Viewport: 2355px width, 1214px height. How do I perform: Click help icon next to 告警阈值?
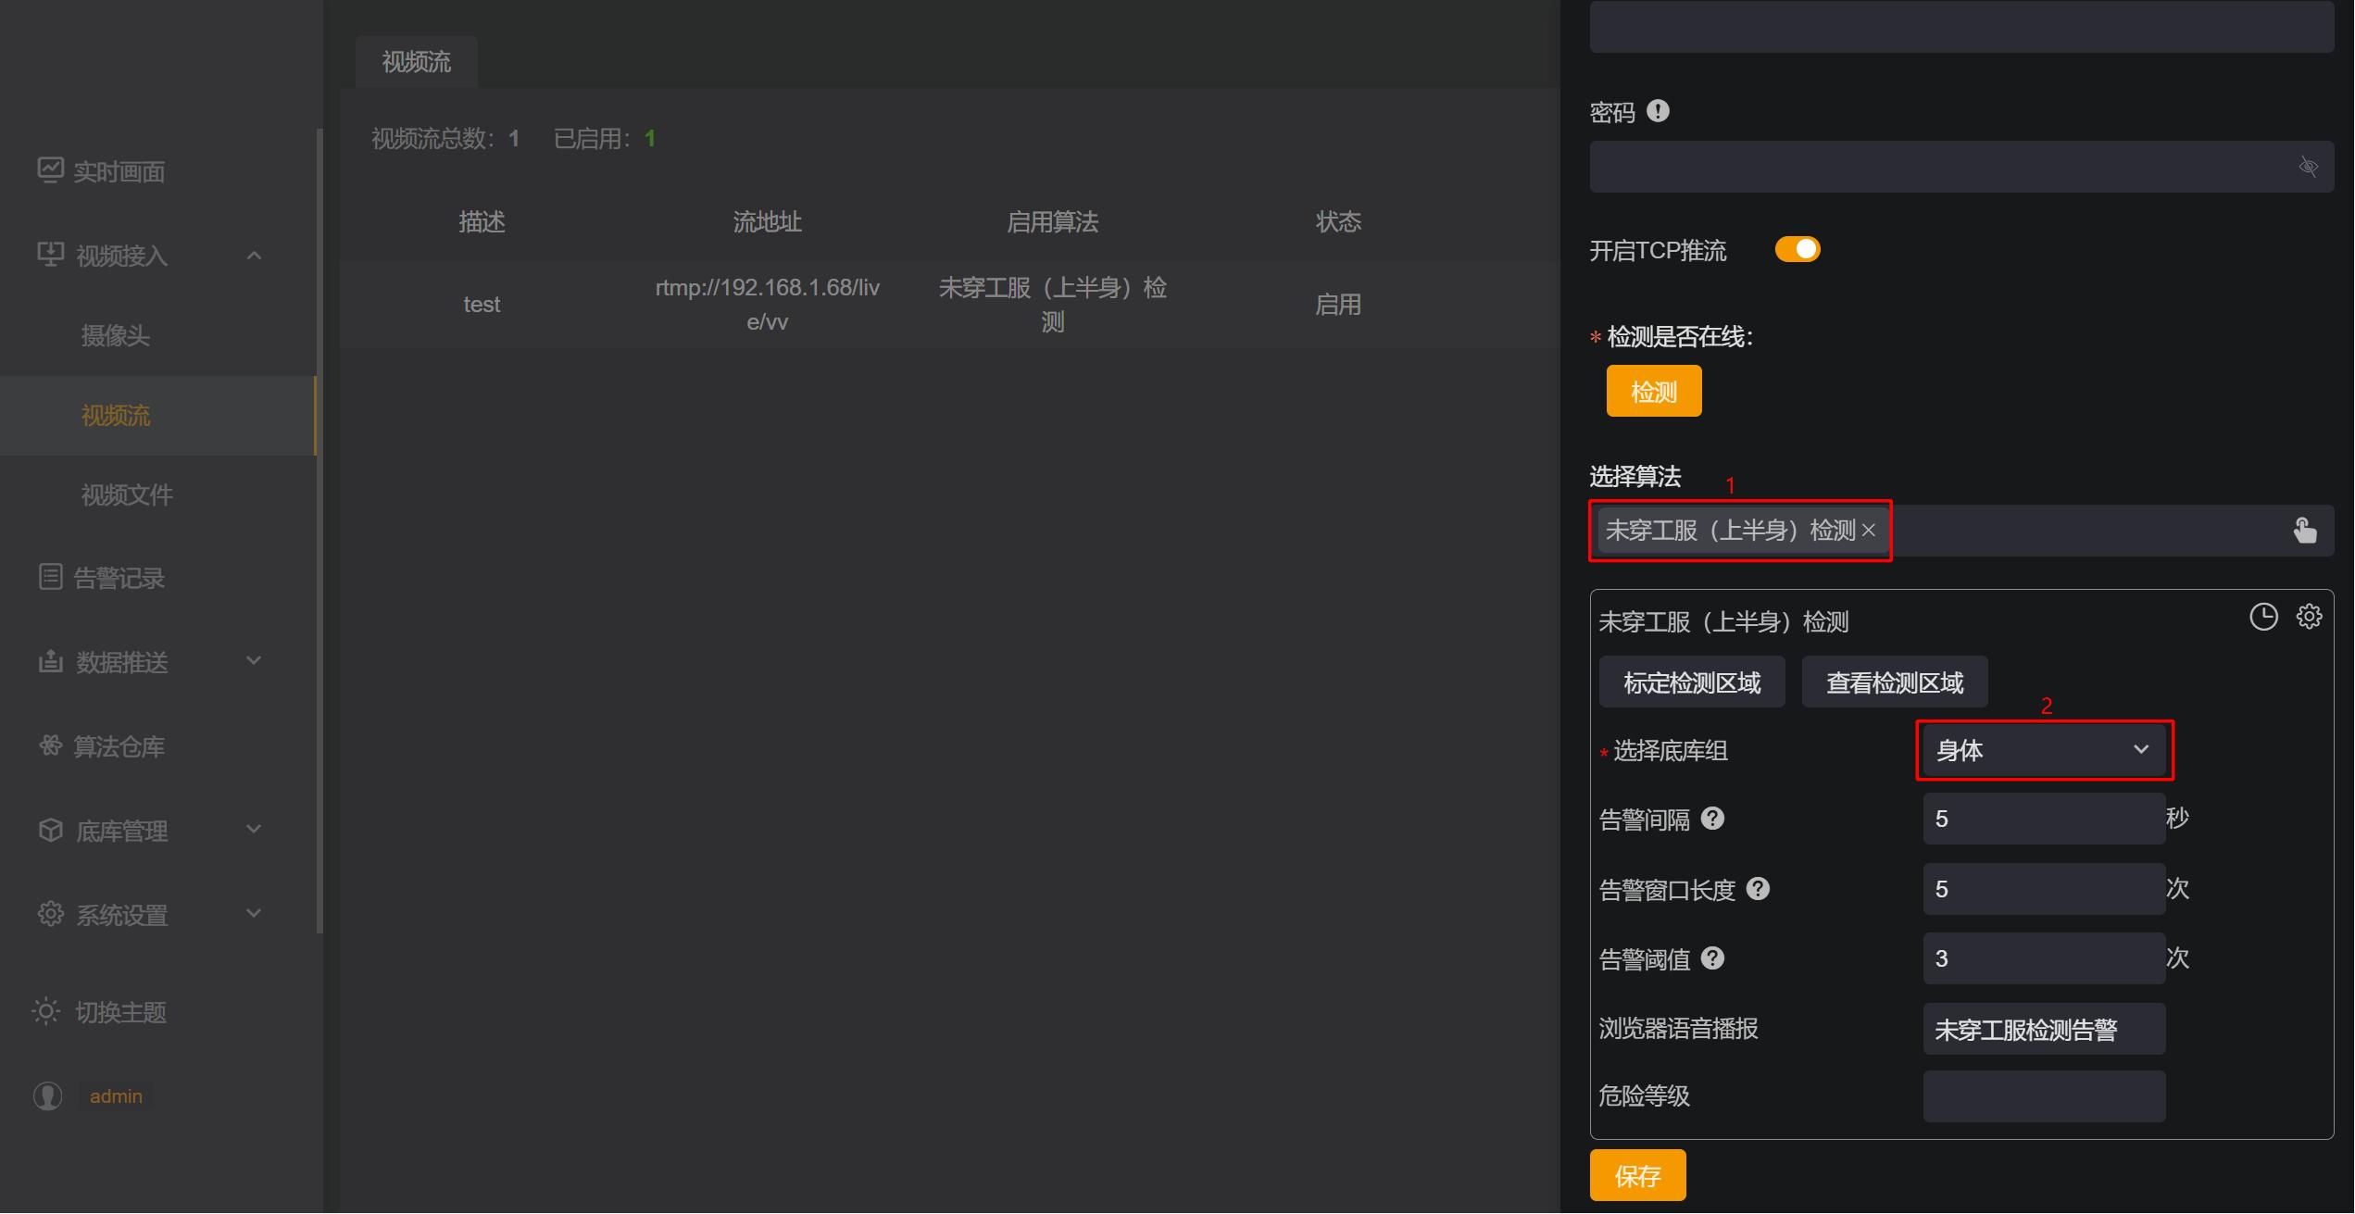point(1713,958)
